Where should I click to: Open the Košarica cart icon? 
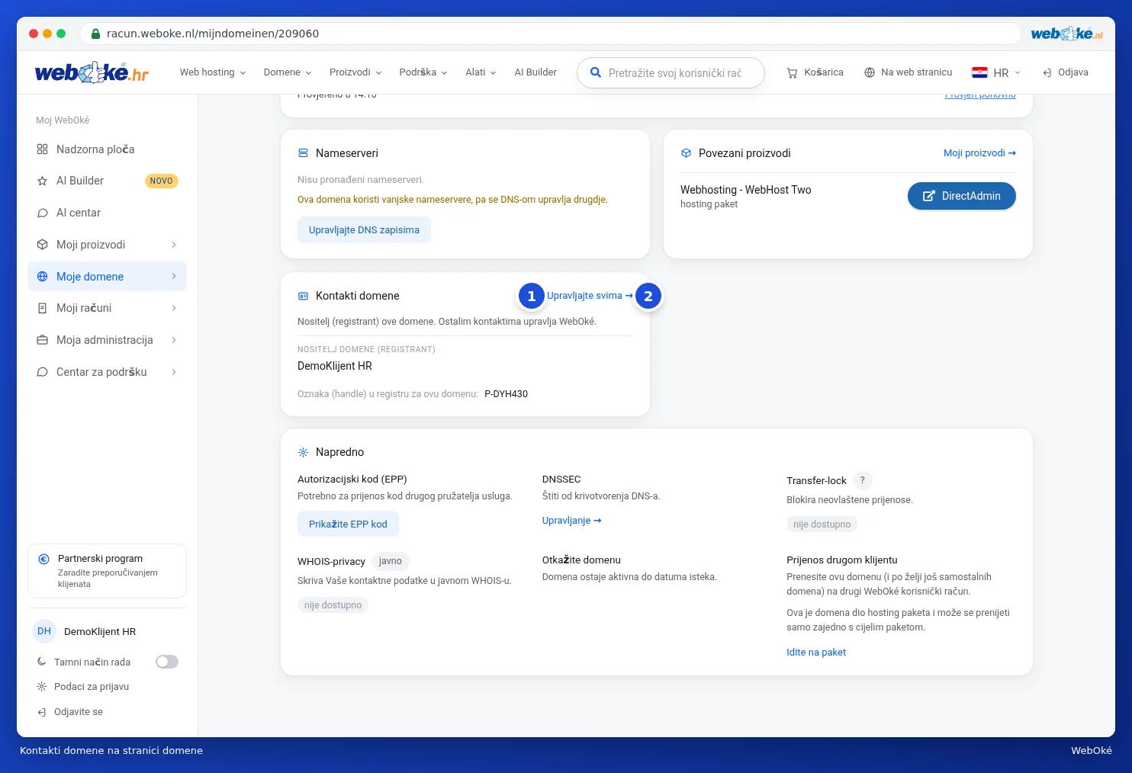[x=792, y=72]
